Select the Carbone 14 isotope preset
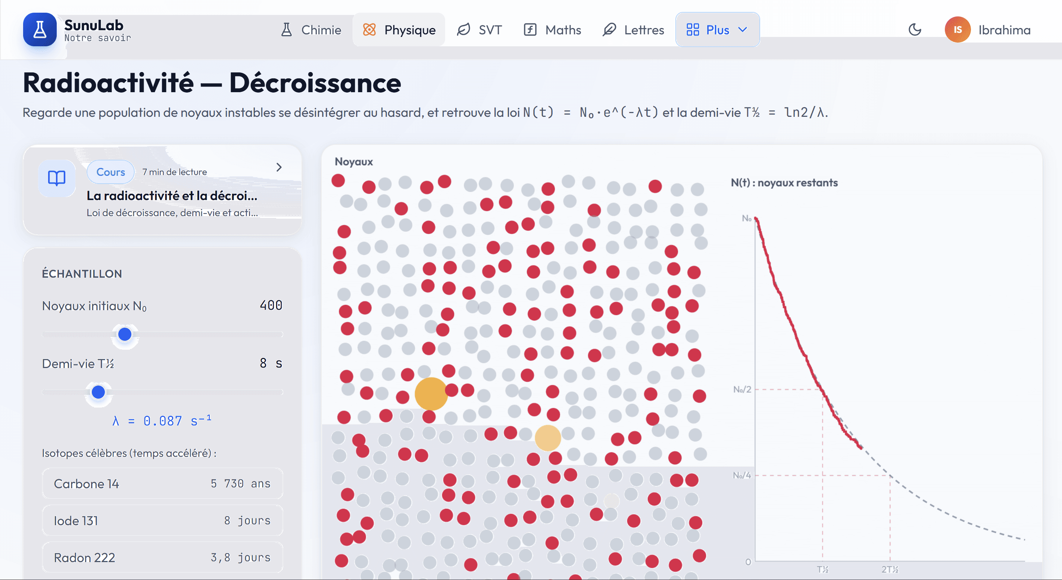The image size is (1062, 580). 162,484
